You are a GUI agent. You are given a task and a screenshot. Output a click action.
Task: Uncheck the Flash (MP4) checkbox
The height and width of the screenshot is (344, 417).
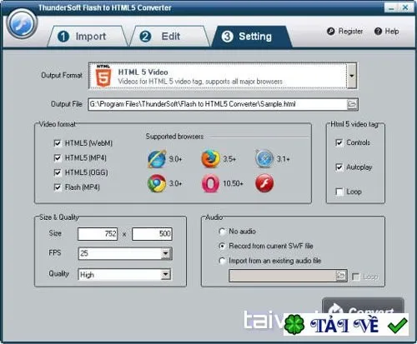point(58,187)
